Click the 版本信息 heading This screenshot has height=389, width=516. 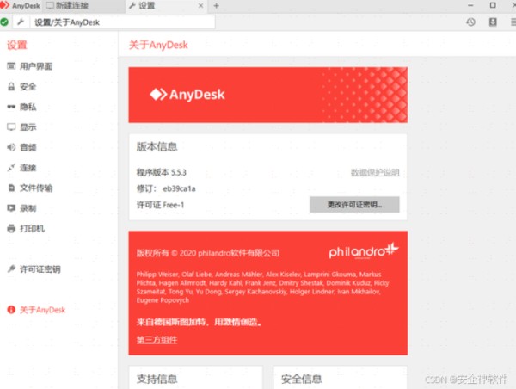(x=157, y=146)
